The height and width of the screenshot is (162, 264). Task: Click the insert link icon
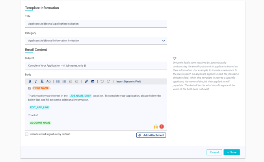pos(86,82)
